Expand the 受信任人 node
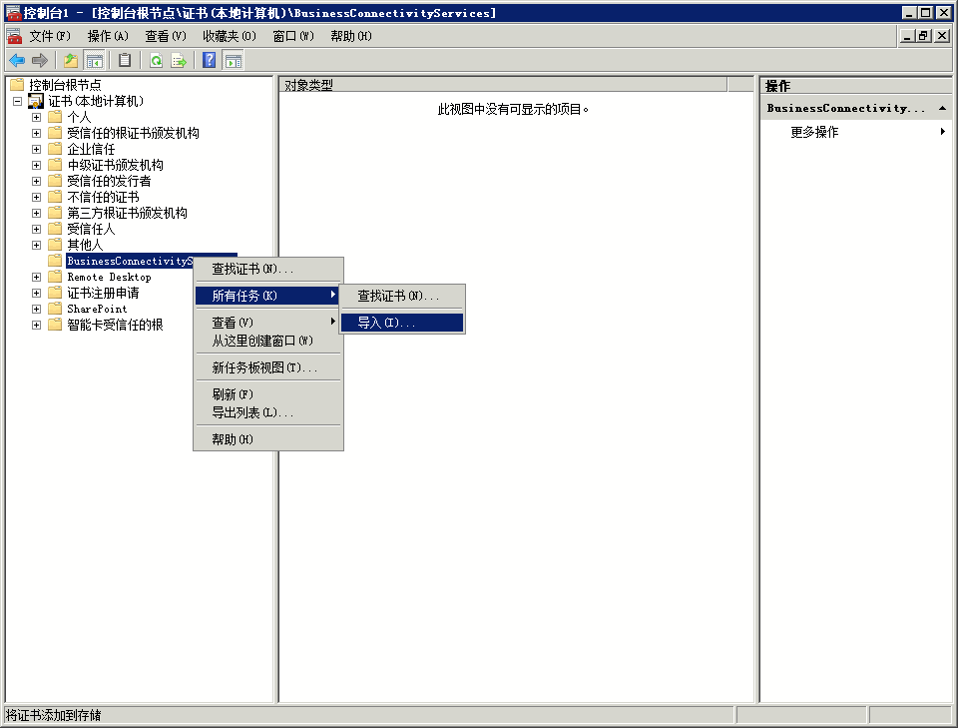This screenshot has height=728, width=958. click(37, 229)
